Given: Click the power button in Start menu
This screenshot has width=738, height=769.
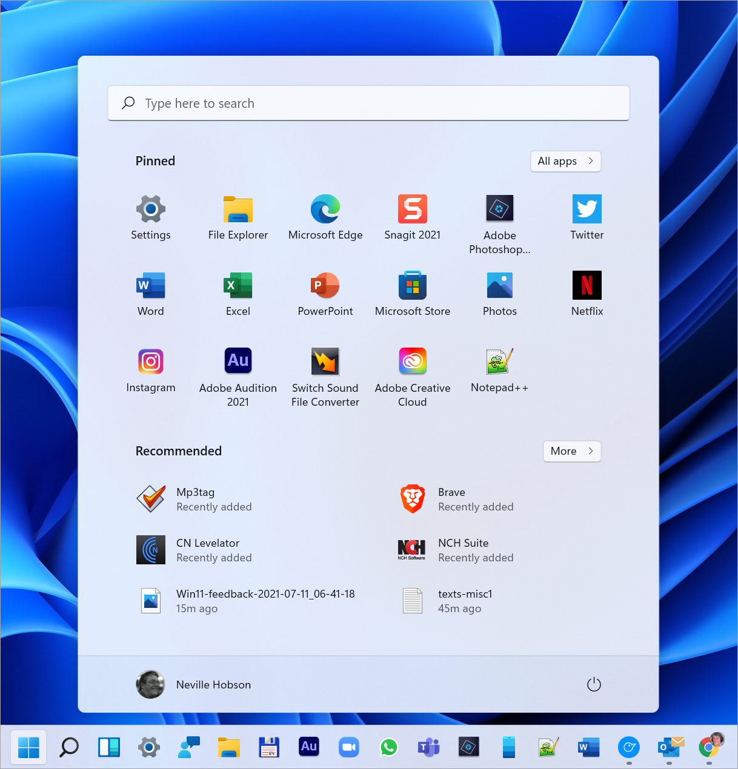Looking at the screenshot, I should 594,684.
